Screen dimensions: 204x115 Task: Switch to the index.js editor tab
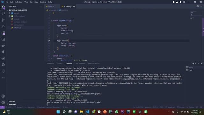pos(52,6)
